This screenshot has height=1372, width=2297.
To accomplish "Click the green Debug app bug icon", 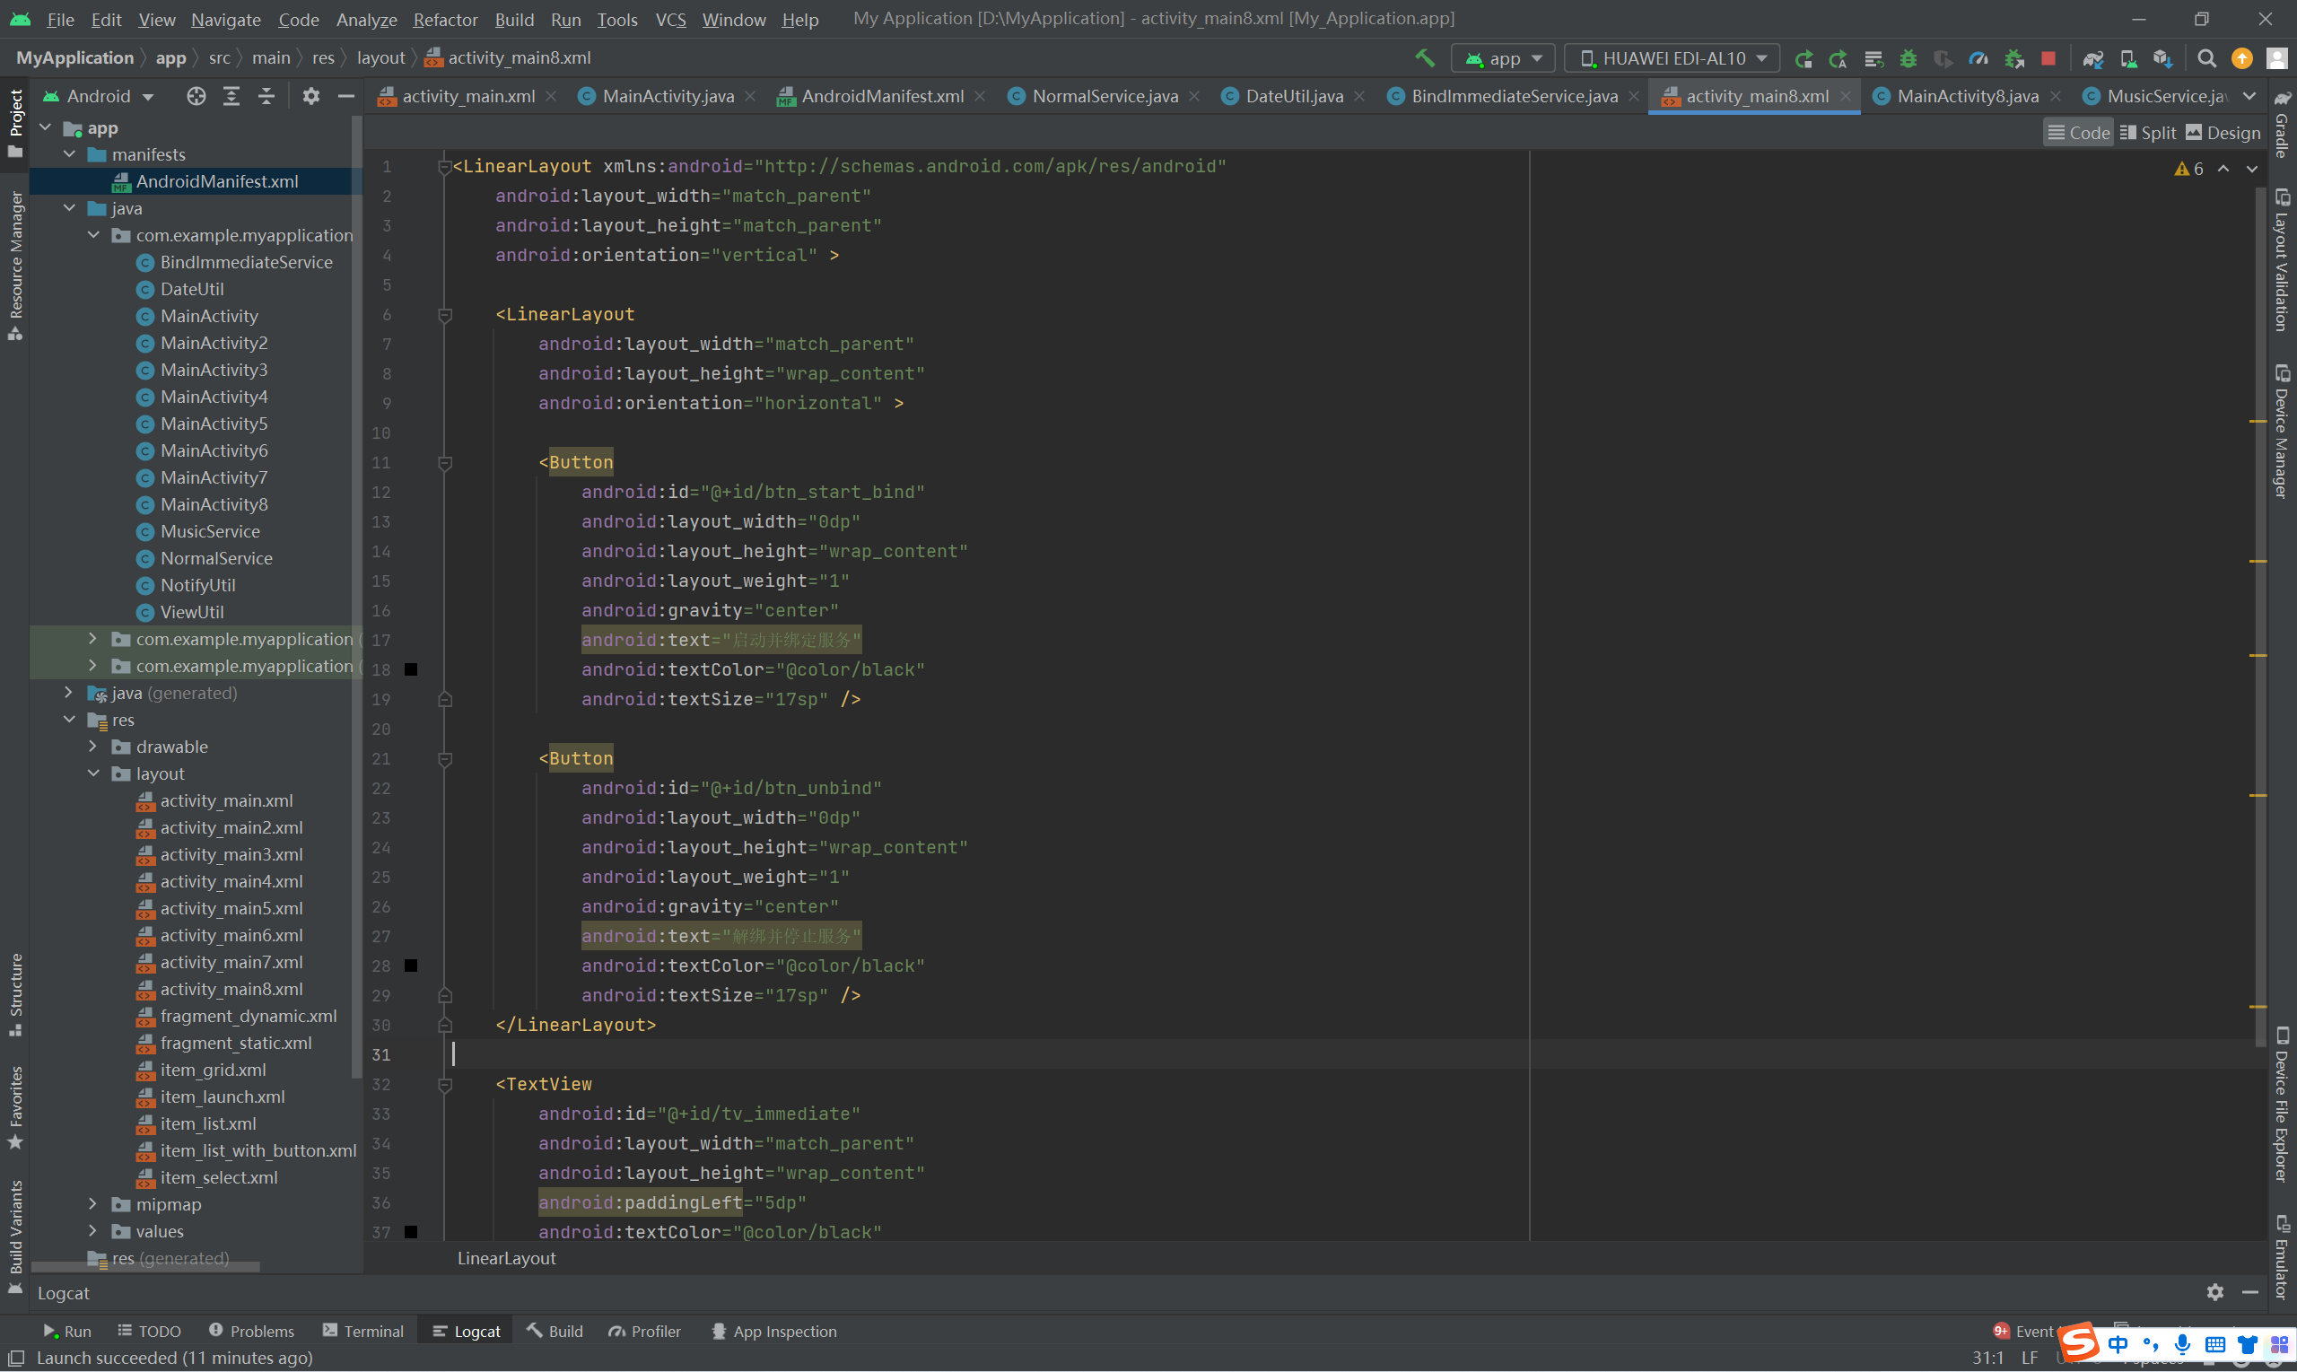I will coord(1908,58).
